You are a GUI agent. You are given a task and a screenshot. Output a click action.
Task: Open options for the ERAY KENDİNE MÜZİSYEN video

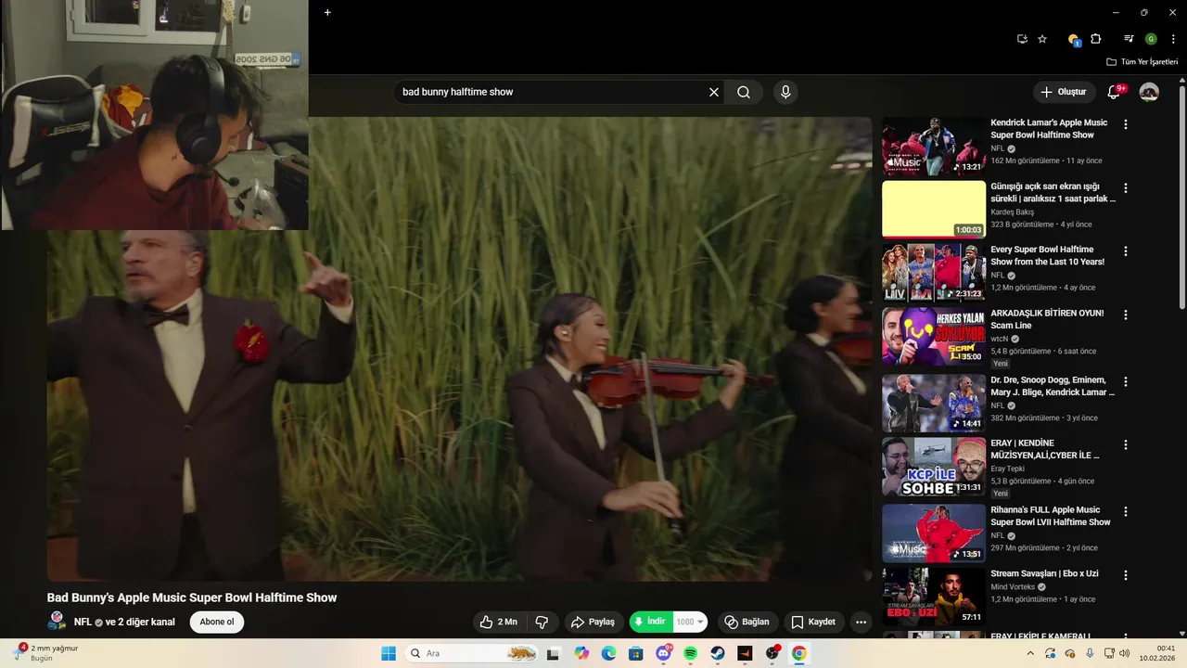pos(1126,445)
